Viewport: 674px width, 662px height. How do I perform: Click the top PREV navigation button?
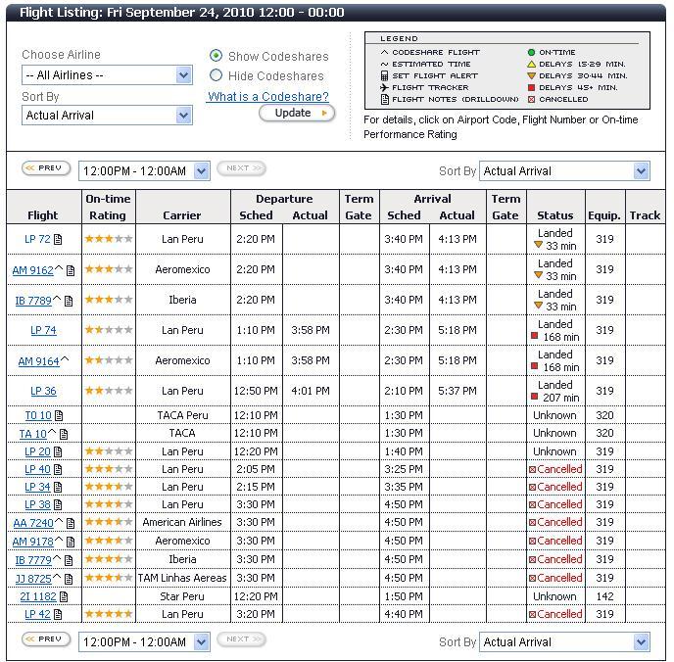46,168
